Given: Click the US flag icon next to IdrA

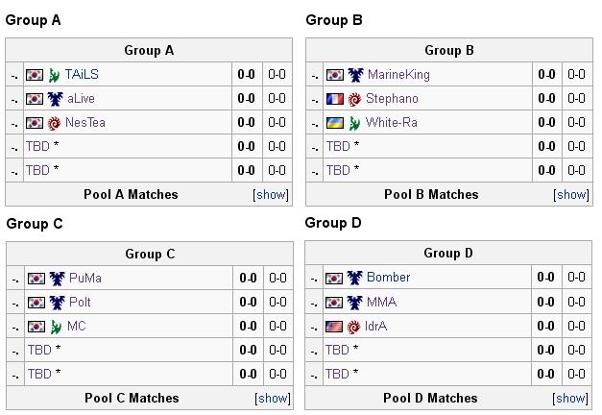Looking at the screenshot, I should click(334, 327).
